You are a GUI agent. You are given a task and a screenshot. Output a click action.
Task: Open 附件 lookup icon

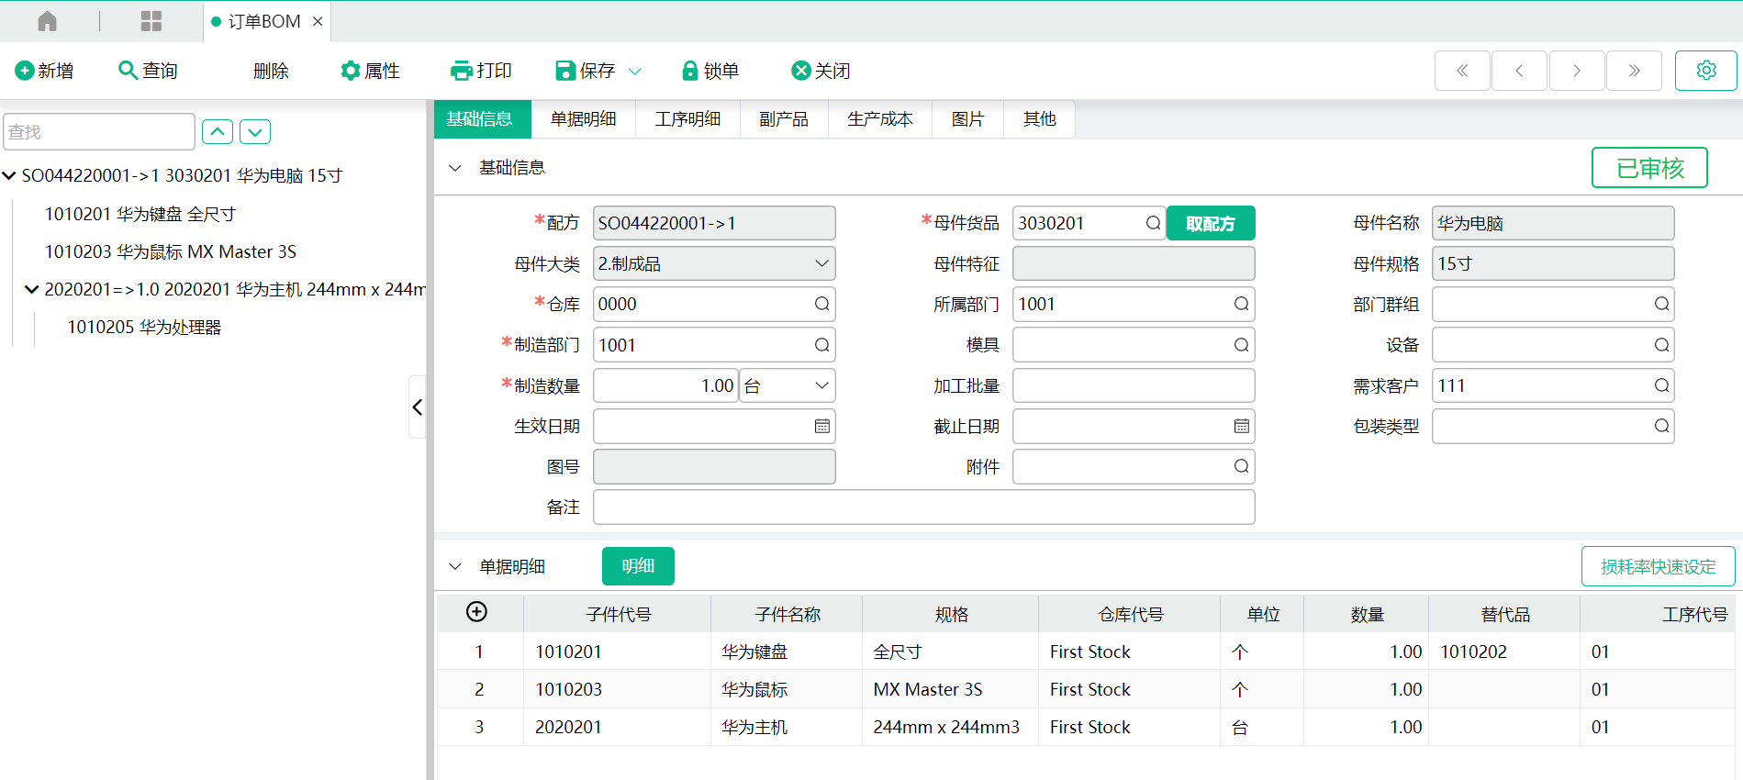1241,466
